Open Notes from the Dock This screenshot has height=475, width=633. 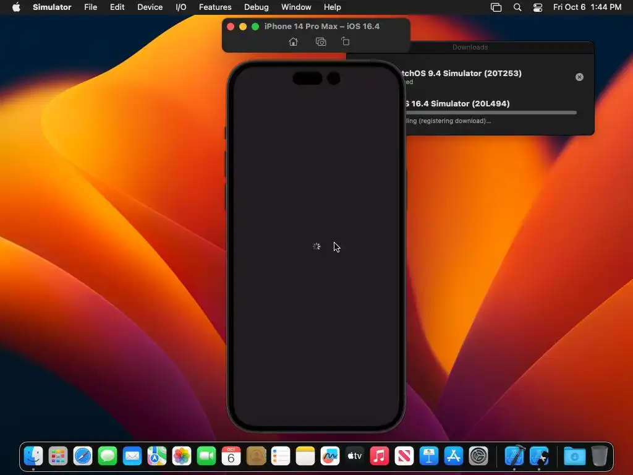[x=305, y=456]
